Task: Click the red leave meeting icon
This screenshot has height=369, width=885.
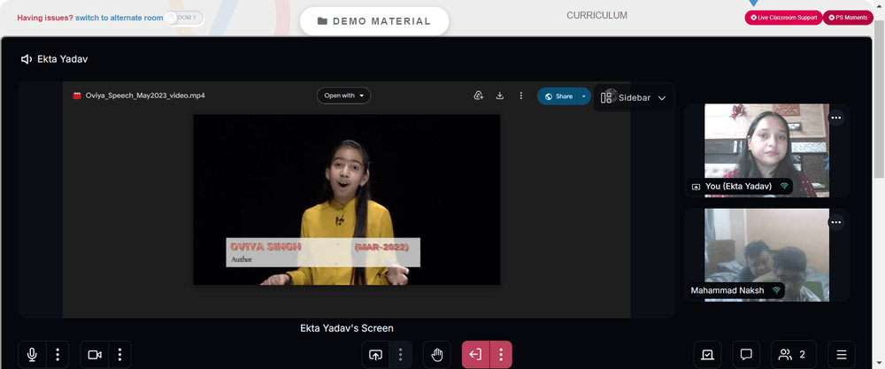Action: coord(476,355)
